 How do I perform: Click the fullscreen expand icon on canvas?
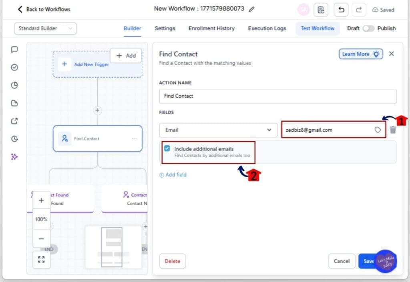coord(41,259)
